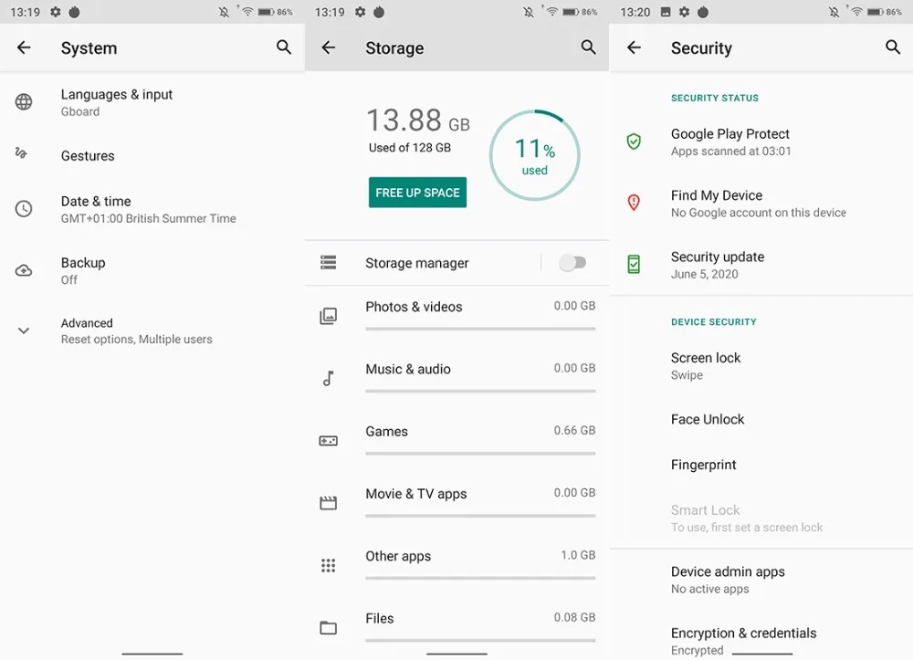Image resolution: width=913 pixels, height=660 pixels.
Task: Open Languages & input settings
Action: (x=152, y=102)
